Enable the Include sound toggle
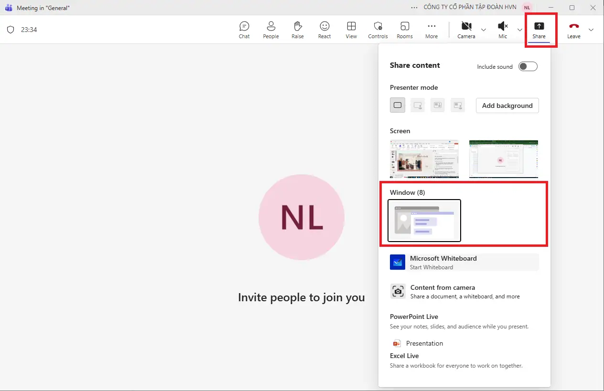604x391 pixels. pyautogui.click(x=528, y=67)
